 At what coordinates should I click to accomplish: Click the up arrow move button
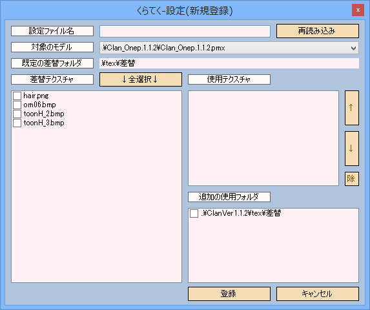351,108
